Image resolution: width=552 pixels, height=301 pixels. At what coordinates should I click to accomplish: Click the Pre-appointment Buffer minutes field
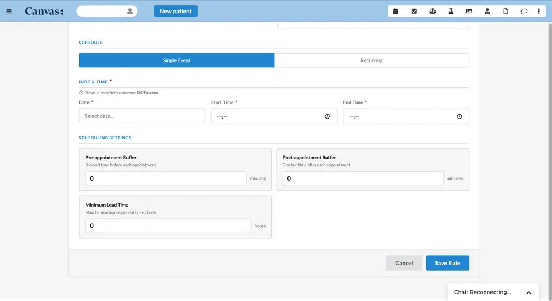tap(166, 178)
